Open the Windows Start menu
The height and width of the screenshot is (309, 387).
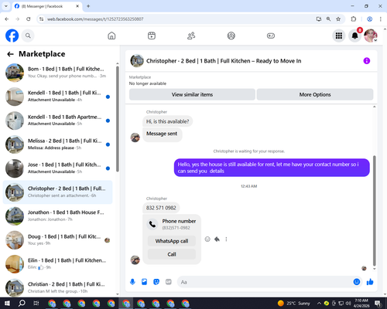[x=7, y=304]
